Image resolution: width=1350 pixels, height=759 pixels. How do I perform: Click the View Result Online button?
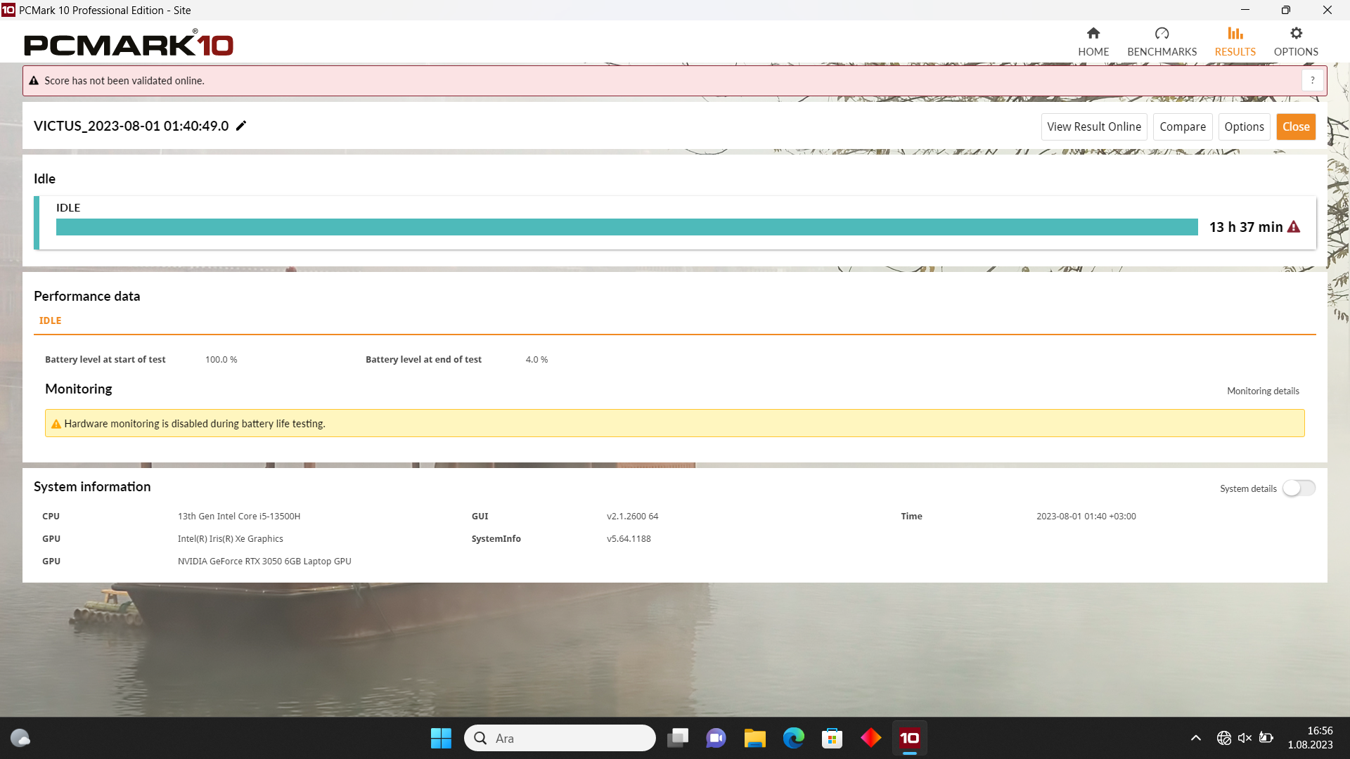click(1094, 126)
